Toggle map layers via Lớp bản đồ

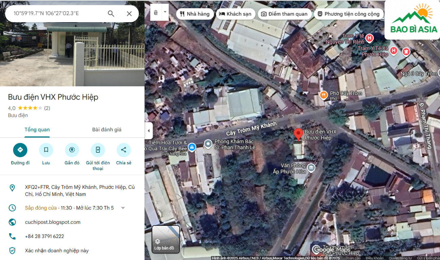[x=166, y=239]
